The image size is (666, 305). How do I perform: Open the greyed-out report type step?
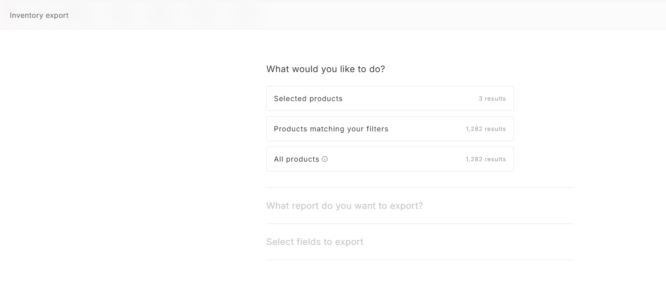pyautogui.click(x=344, y=206)
